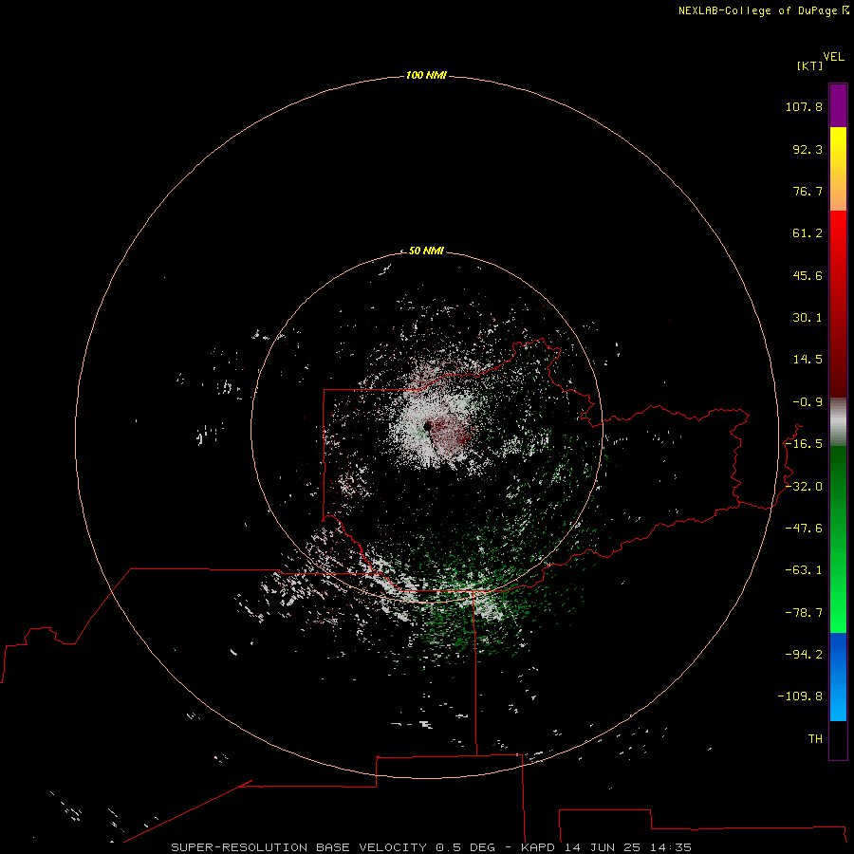The width and height of the screenshot is (854, 854).
Task: Click the blue segment of velocity color bar
Action: pos(838,677)
